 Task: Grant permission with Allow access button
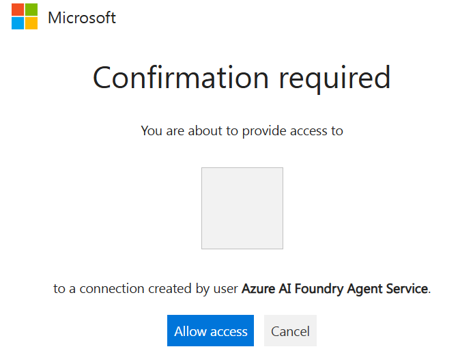click(210, 331)
